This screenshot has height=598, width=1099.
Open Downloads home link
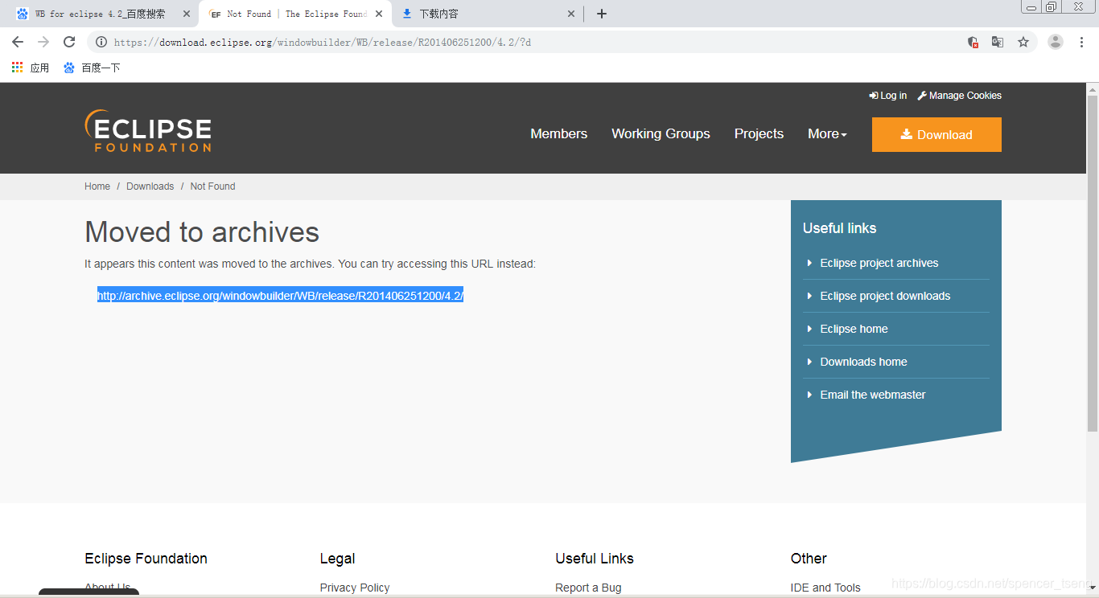pos(863,362)
